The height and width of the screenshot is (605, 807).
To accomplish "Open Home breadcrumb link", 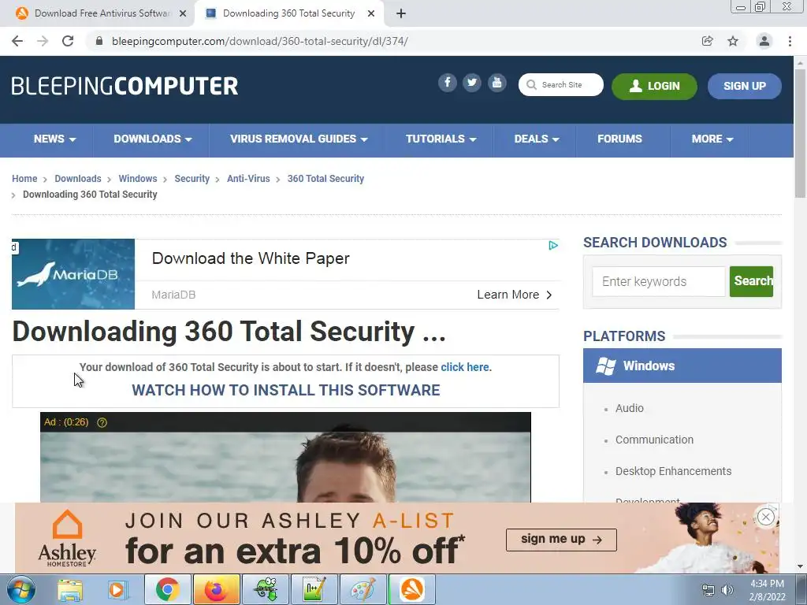I will [x=24, y=179].
